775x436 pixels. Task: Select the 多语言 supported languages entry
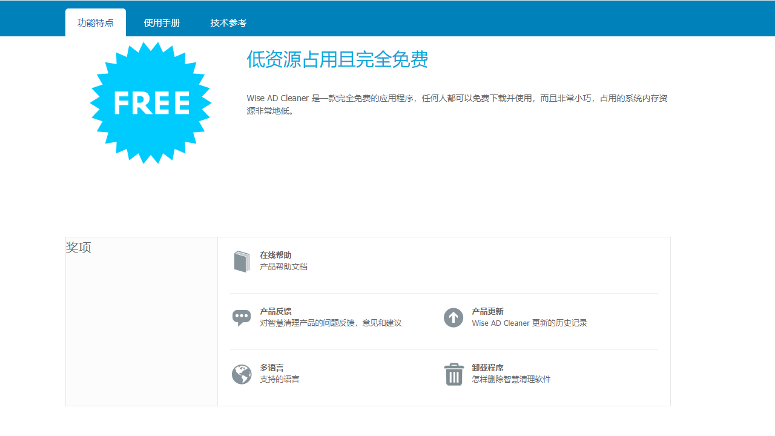(x=272, y=368)
